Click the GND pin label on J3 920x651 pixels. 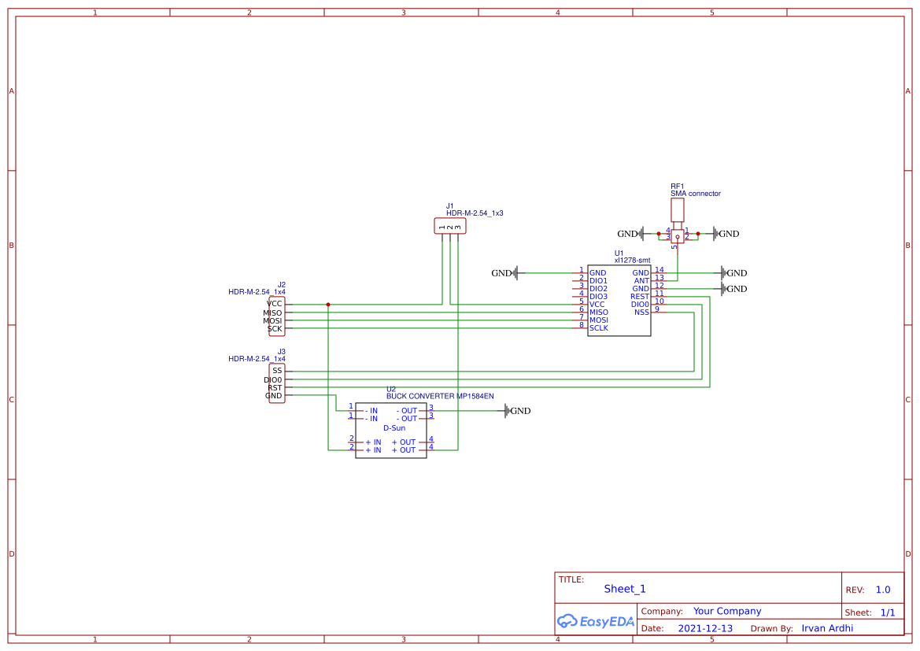coord(273,396)
